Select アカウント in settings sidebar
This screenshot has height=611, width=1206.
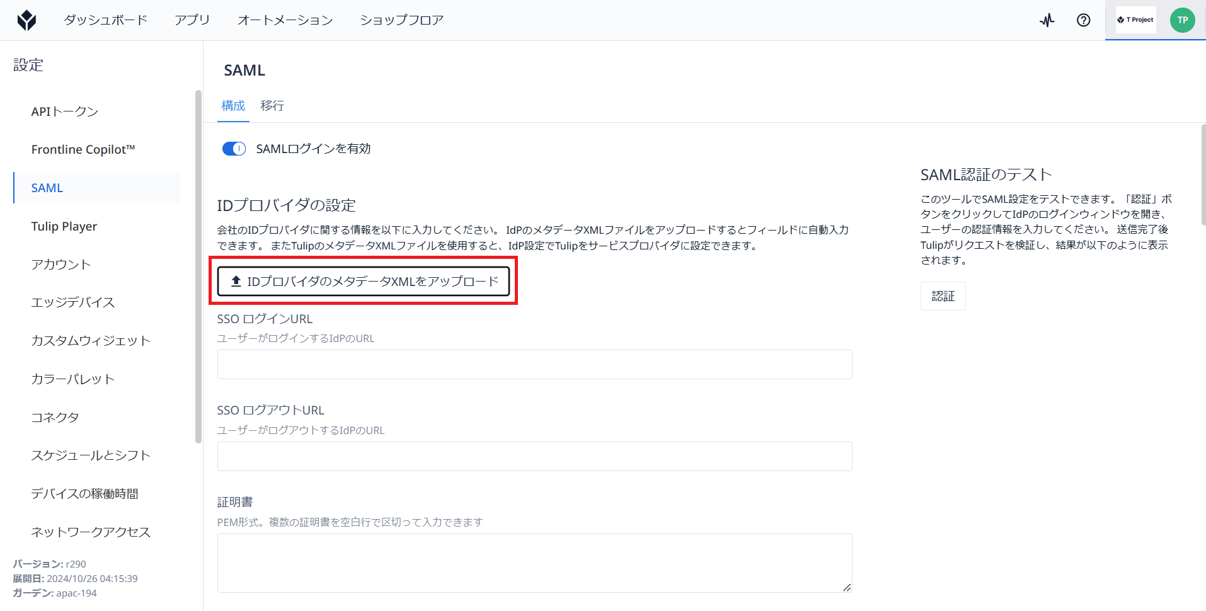[96, 265]
